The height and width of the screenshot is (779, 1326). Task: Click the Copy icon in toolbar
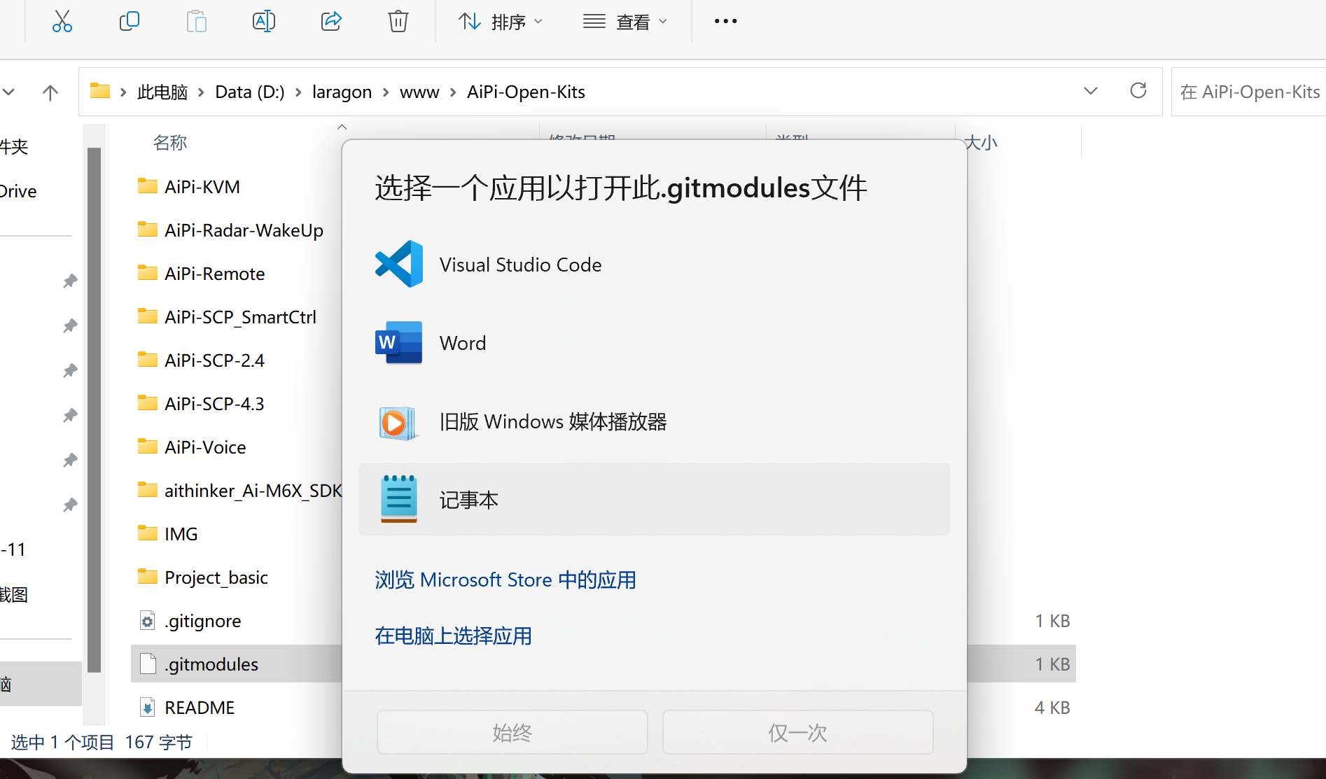(x=130, y=22)
